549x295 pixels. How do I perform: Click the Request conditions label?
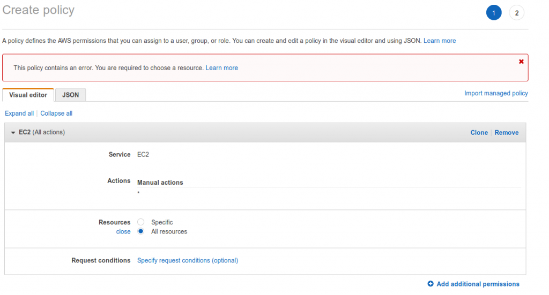(101, 260)
